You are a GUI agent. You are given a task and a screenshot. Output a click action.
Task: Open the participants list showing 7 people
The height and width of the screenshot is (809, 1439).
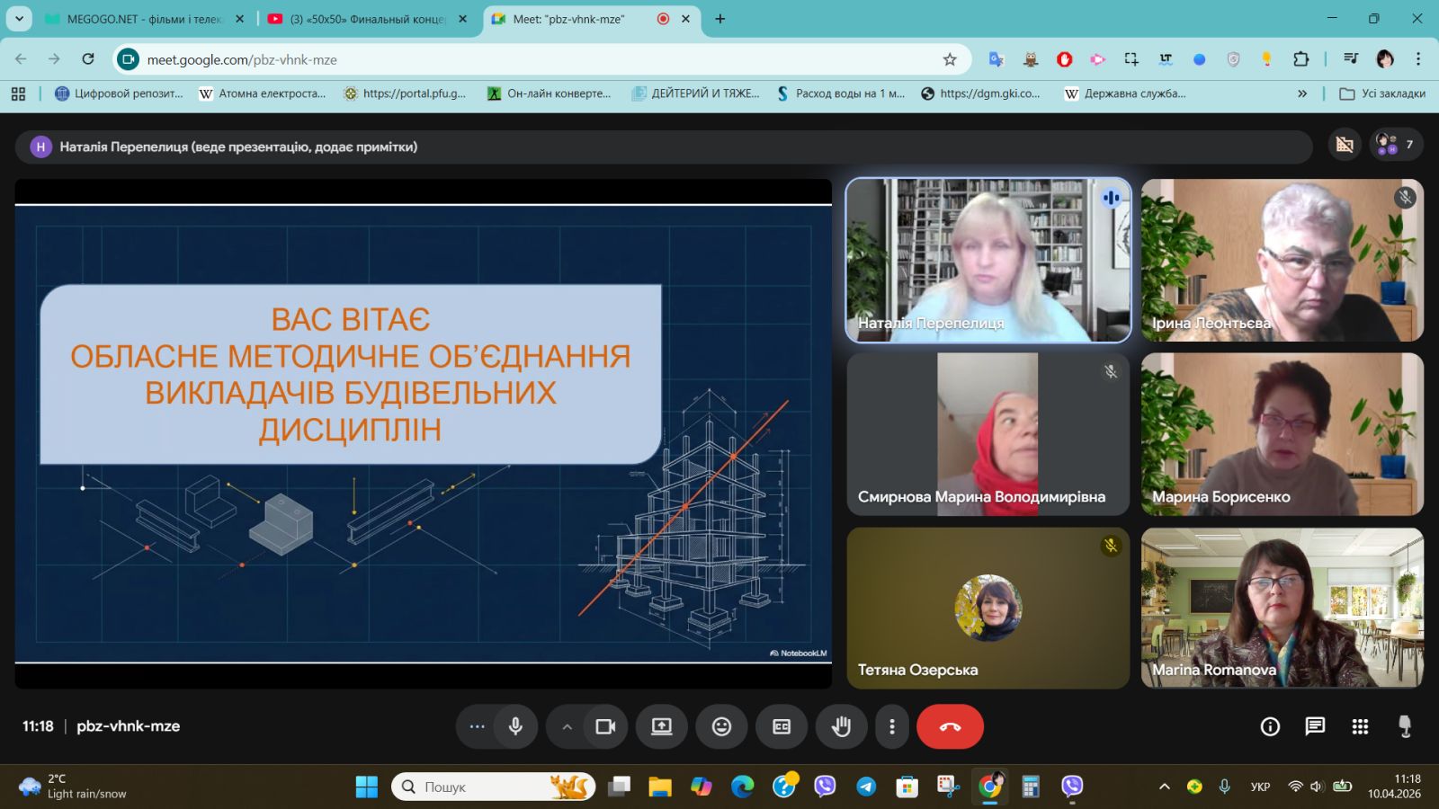click(x=1396, y=145)
